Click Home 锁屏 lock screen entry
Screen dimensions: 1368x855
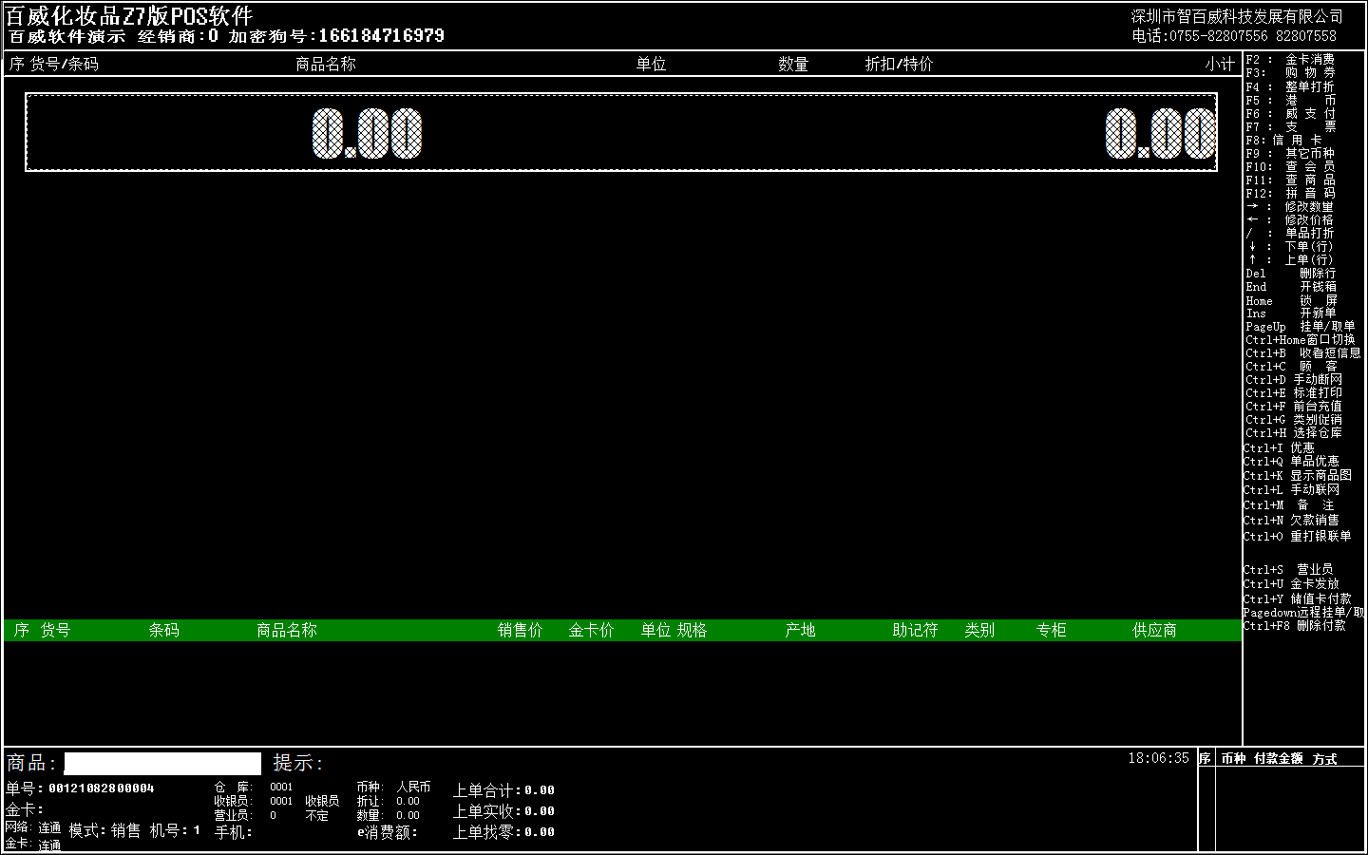(1290, 300)
